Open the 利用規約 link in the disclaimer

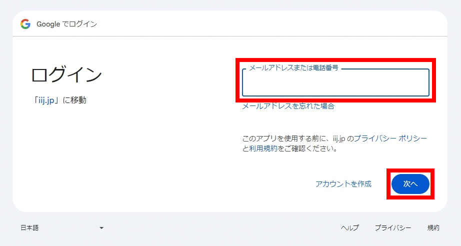[x=263, y=148]
